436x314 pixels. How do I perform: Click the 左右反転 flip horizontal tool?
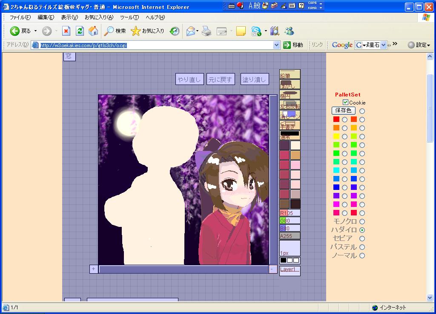[x=290, y=105]
